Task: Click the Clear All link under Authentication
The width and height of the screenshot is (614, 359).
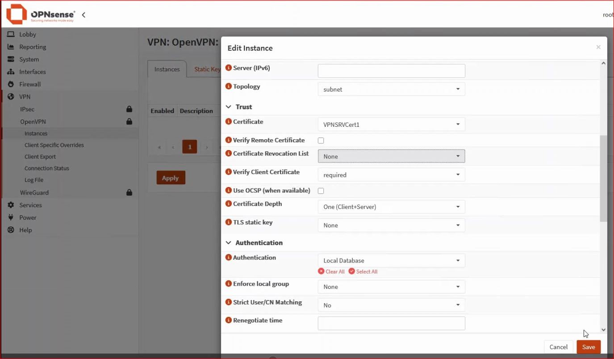Action: click(331, 271)
